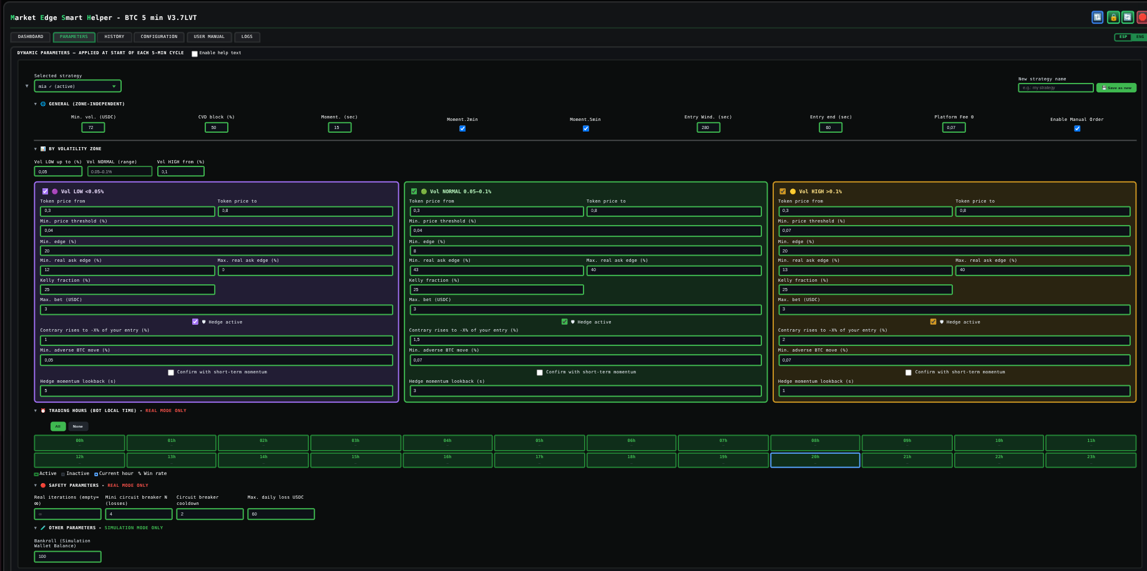Open the History tab

(114, 37)
